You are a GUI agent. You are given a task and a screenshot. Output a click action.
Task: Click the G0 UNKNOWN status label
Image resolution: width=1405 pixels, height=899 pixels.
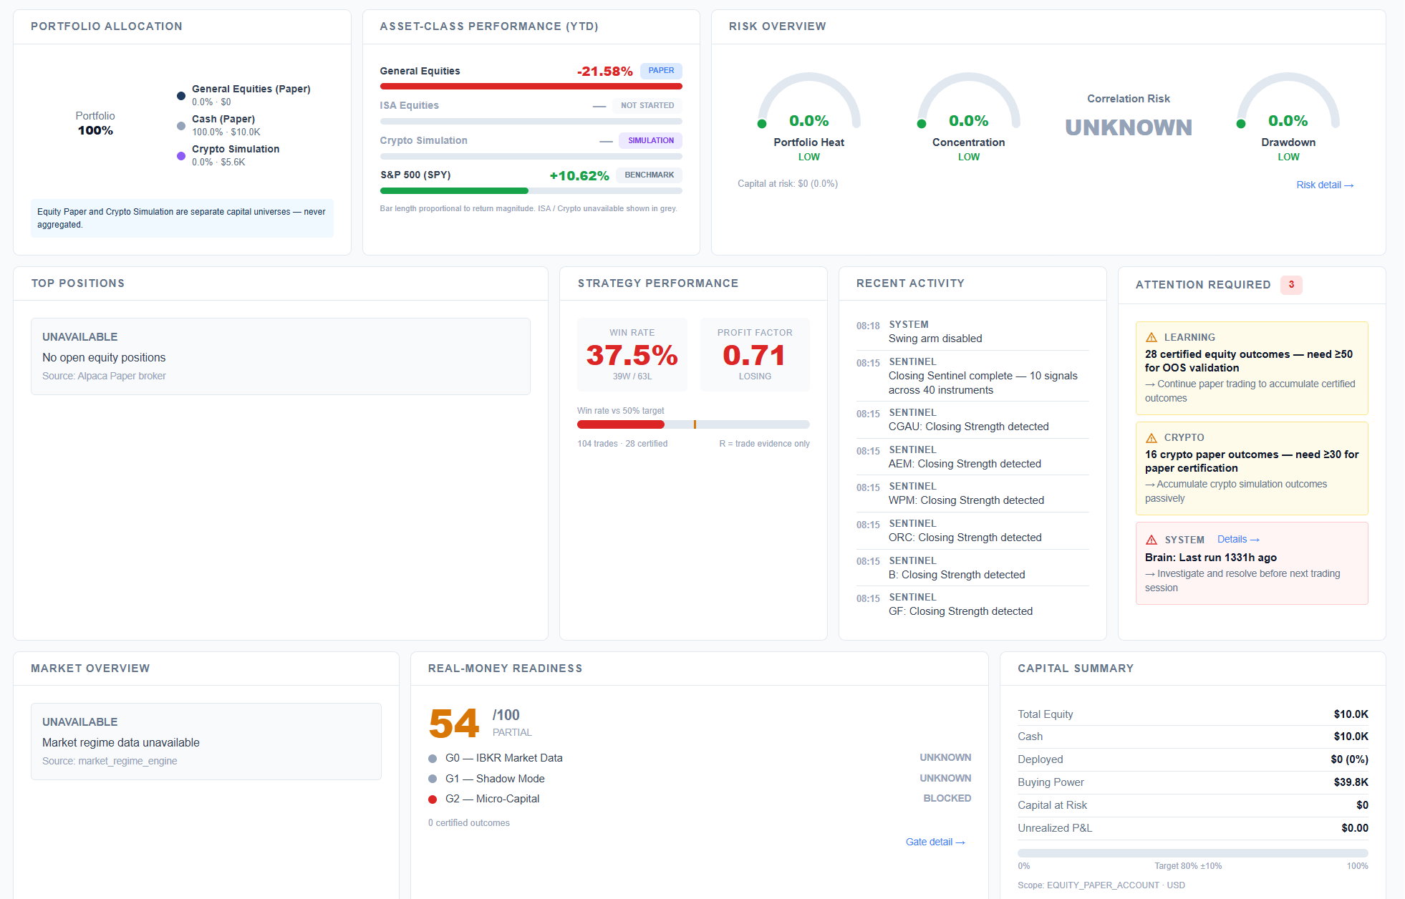click(x=945, y=757)
